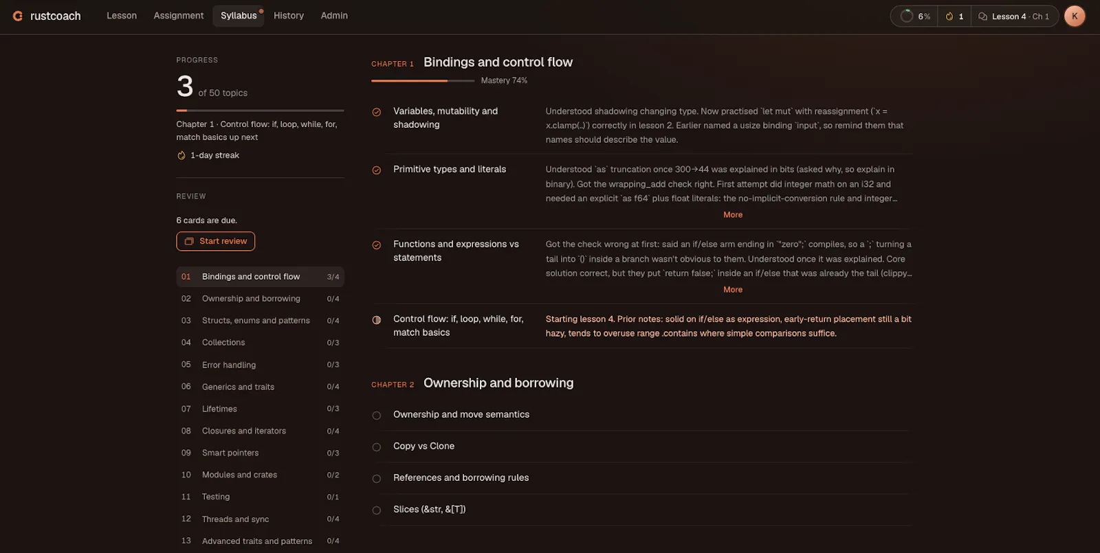
Task: Jump to chapter 08 Closures and iterators
Action: (x=260, y=431)
